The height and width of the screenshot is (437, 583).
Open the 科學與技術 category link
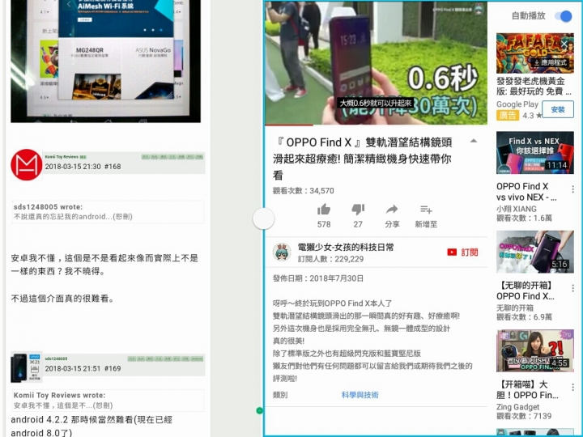[x=360, y=395]
